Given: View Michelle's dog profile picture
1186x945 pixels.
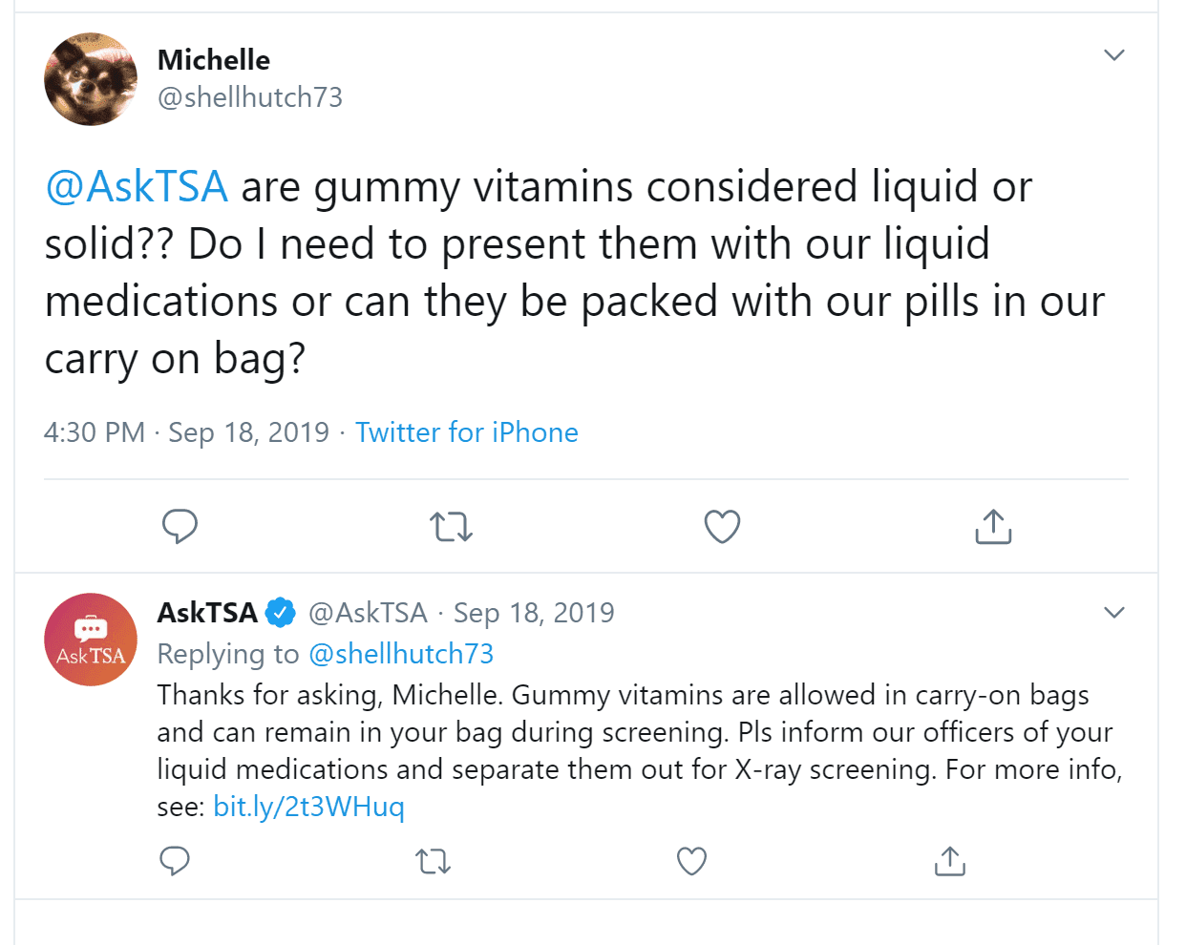Looking at the screenshot, I should (91, 79).
